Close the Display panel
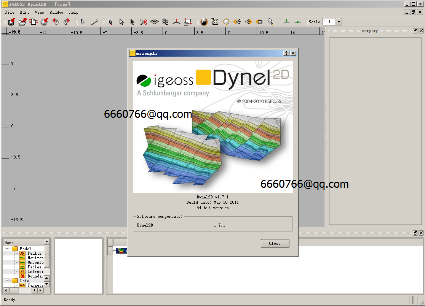The width and height of the screenshot is (425, 306). click(421, 31)
